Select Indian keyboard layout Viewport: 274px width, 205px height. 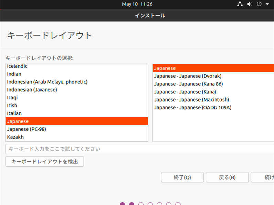click(x=14, y=74)
